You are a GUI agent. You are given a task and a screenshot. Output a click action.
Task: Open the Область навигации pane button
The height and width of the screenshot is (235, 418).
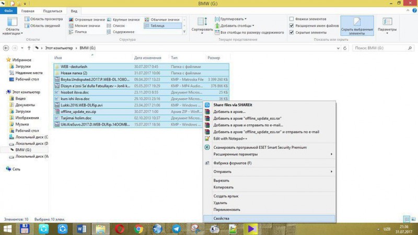[x=12, y=26]
